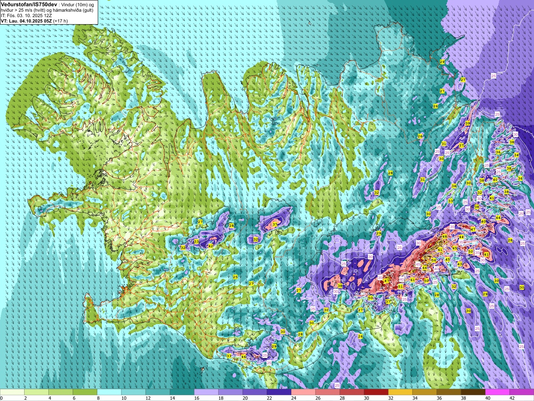Click the yellow gust label 56
The width and height of the screenshot is (534, 401).
[434, 260]
